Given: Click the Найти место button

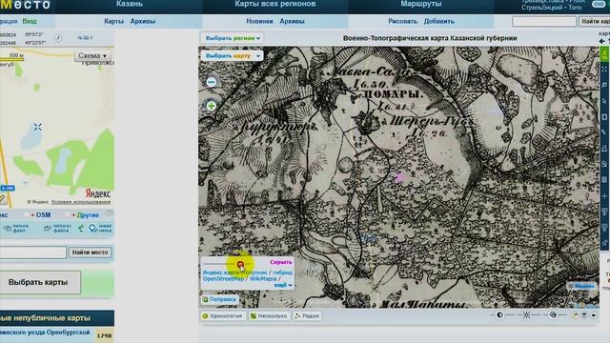Looking at the screenshot, I should 90,252.
